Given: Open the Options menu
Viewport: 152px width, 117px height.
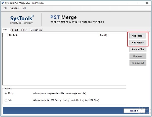Looking at the screenshot, I should [14, 8].
